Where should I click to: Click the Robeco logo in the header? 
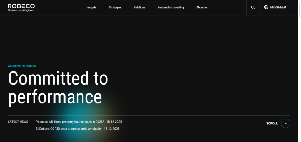coord(21,6)
